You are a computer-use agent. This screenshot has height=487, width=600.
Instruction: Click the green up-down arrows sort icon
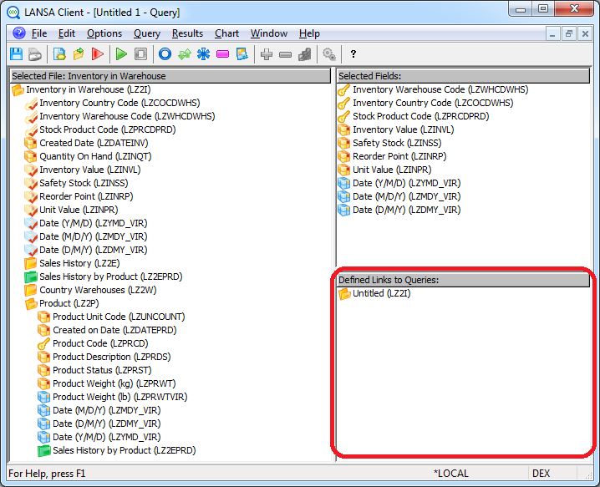click(x=185, y=54)
